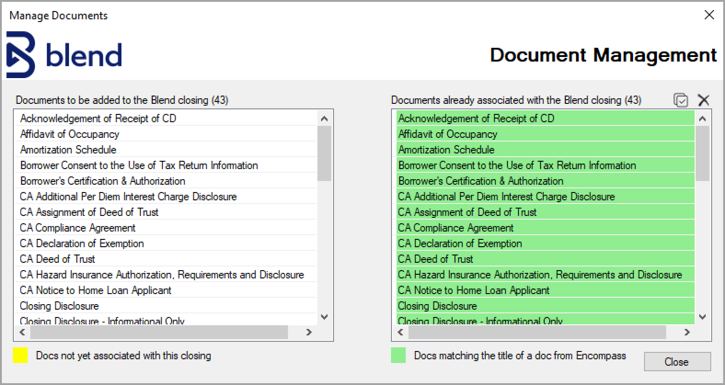Select Borrower Consent to Tax Return Information, green list
This screenshot has height=385, width=725.
pos(546,165)
